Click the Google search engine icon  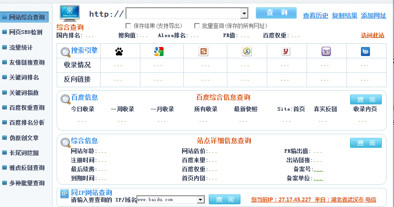click(159, 52)
